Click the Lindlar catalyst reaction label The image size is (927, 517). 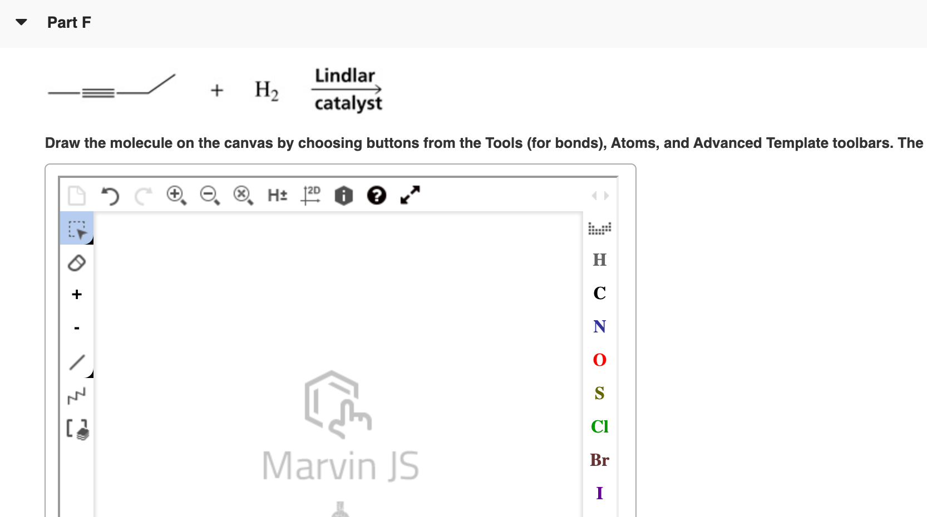[x=348, y=90]
